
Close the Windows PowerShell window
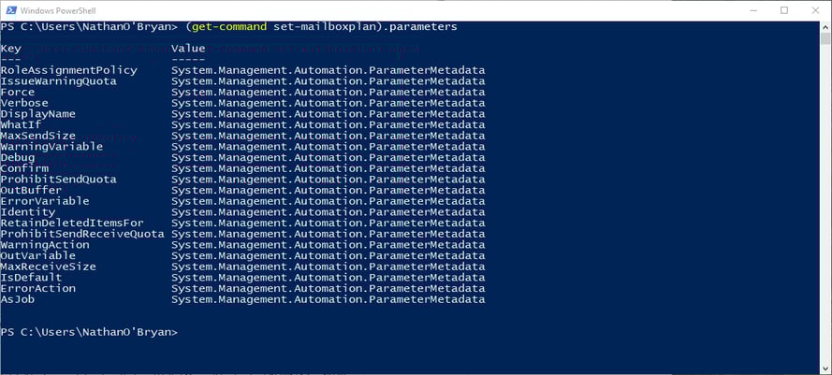coord(815,10)
